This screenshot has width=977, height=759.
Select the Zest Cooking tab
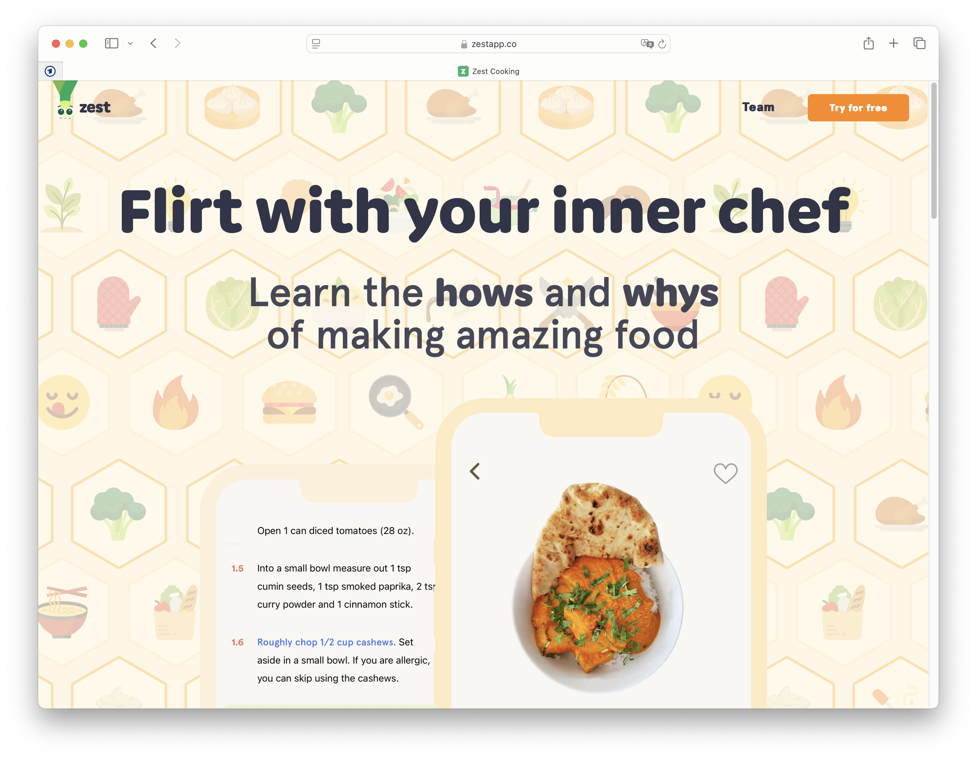coord(488,71)
